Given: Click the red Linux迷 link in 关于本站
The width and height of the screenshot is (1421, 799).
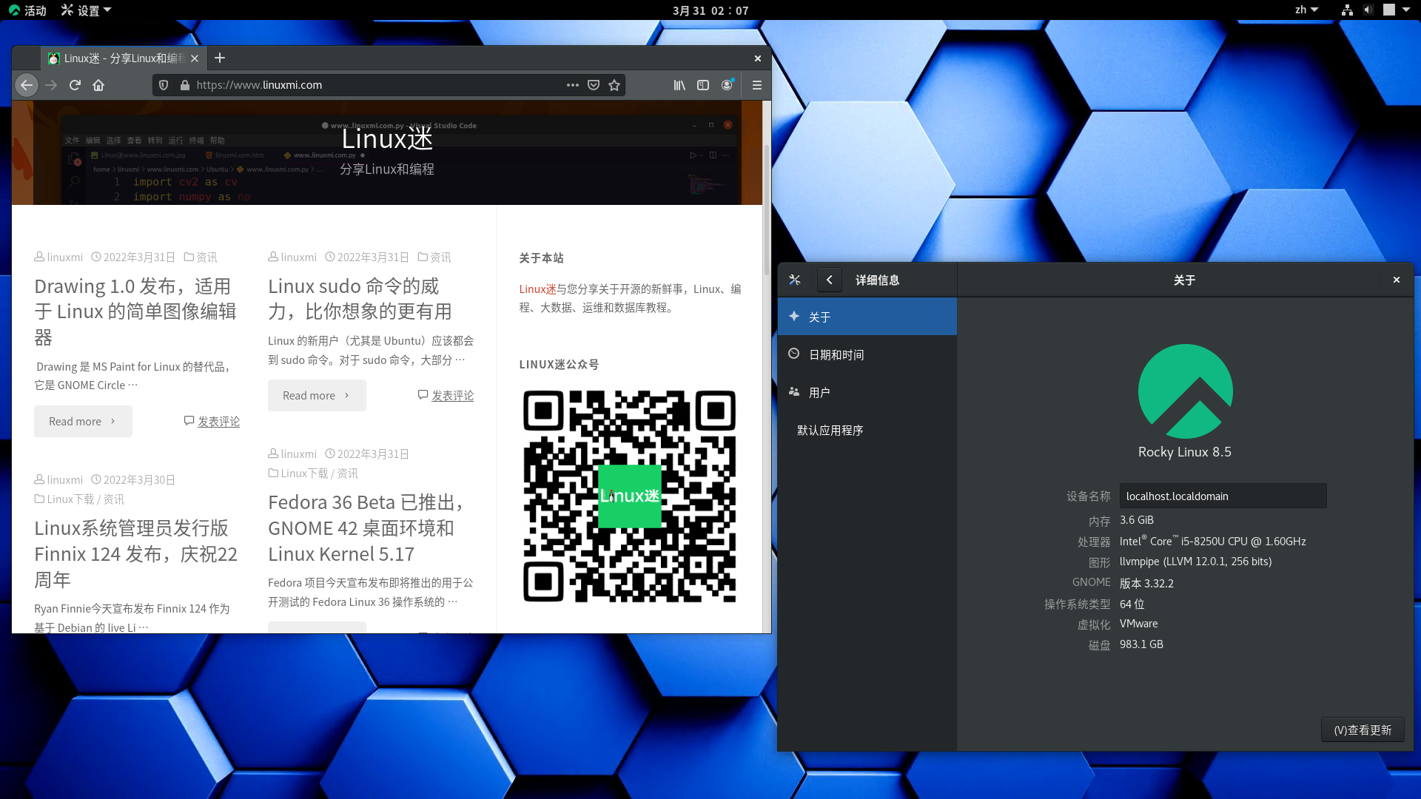Looking at the screenshot, I should coord(537,289).
